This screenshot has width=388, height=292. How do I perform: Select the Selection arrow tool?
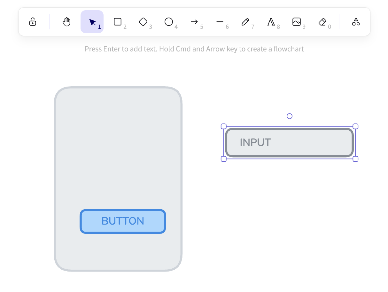pyautogui.click(x=92, y=22)
